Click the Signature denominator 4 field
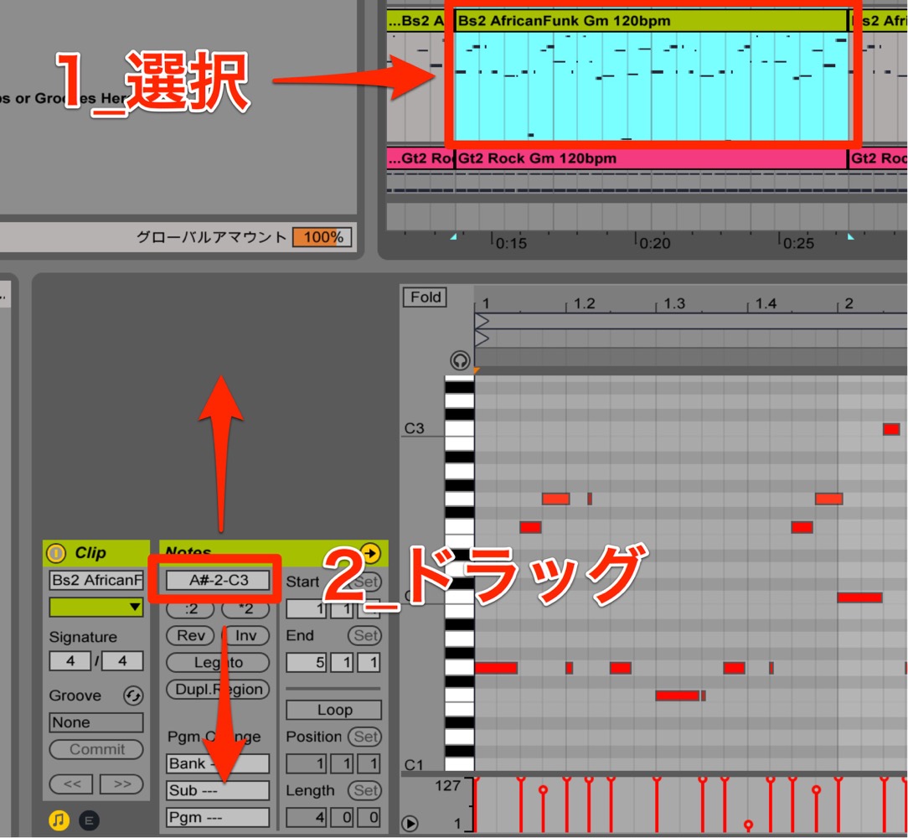This screenshot has height=838, width=908. 122,660
